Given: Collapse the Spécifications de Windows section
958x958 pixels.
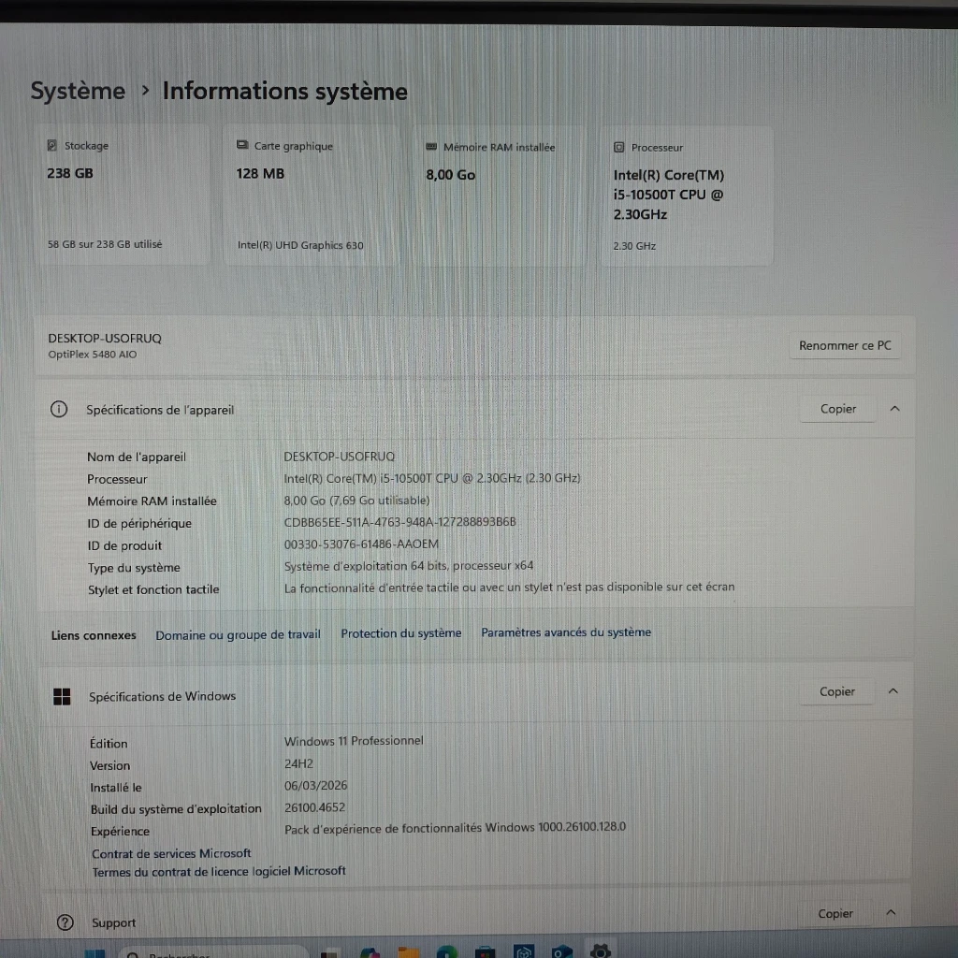Looking at the screenshot, I should [x=893, y=691].
